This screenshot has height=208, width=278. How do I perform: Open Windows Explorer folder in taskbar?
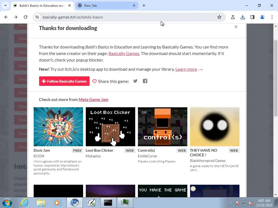click(41, 203)
